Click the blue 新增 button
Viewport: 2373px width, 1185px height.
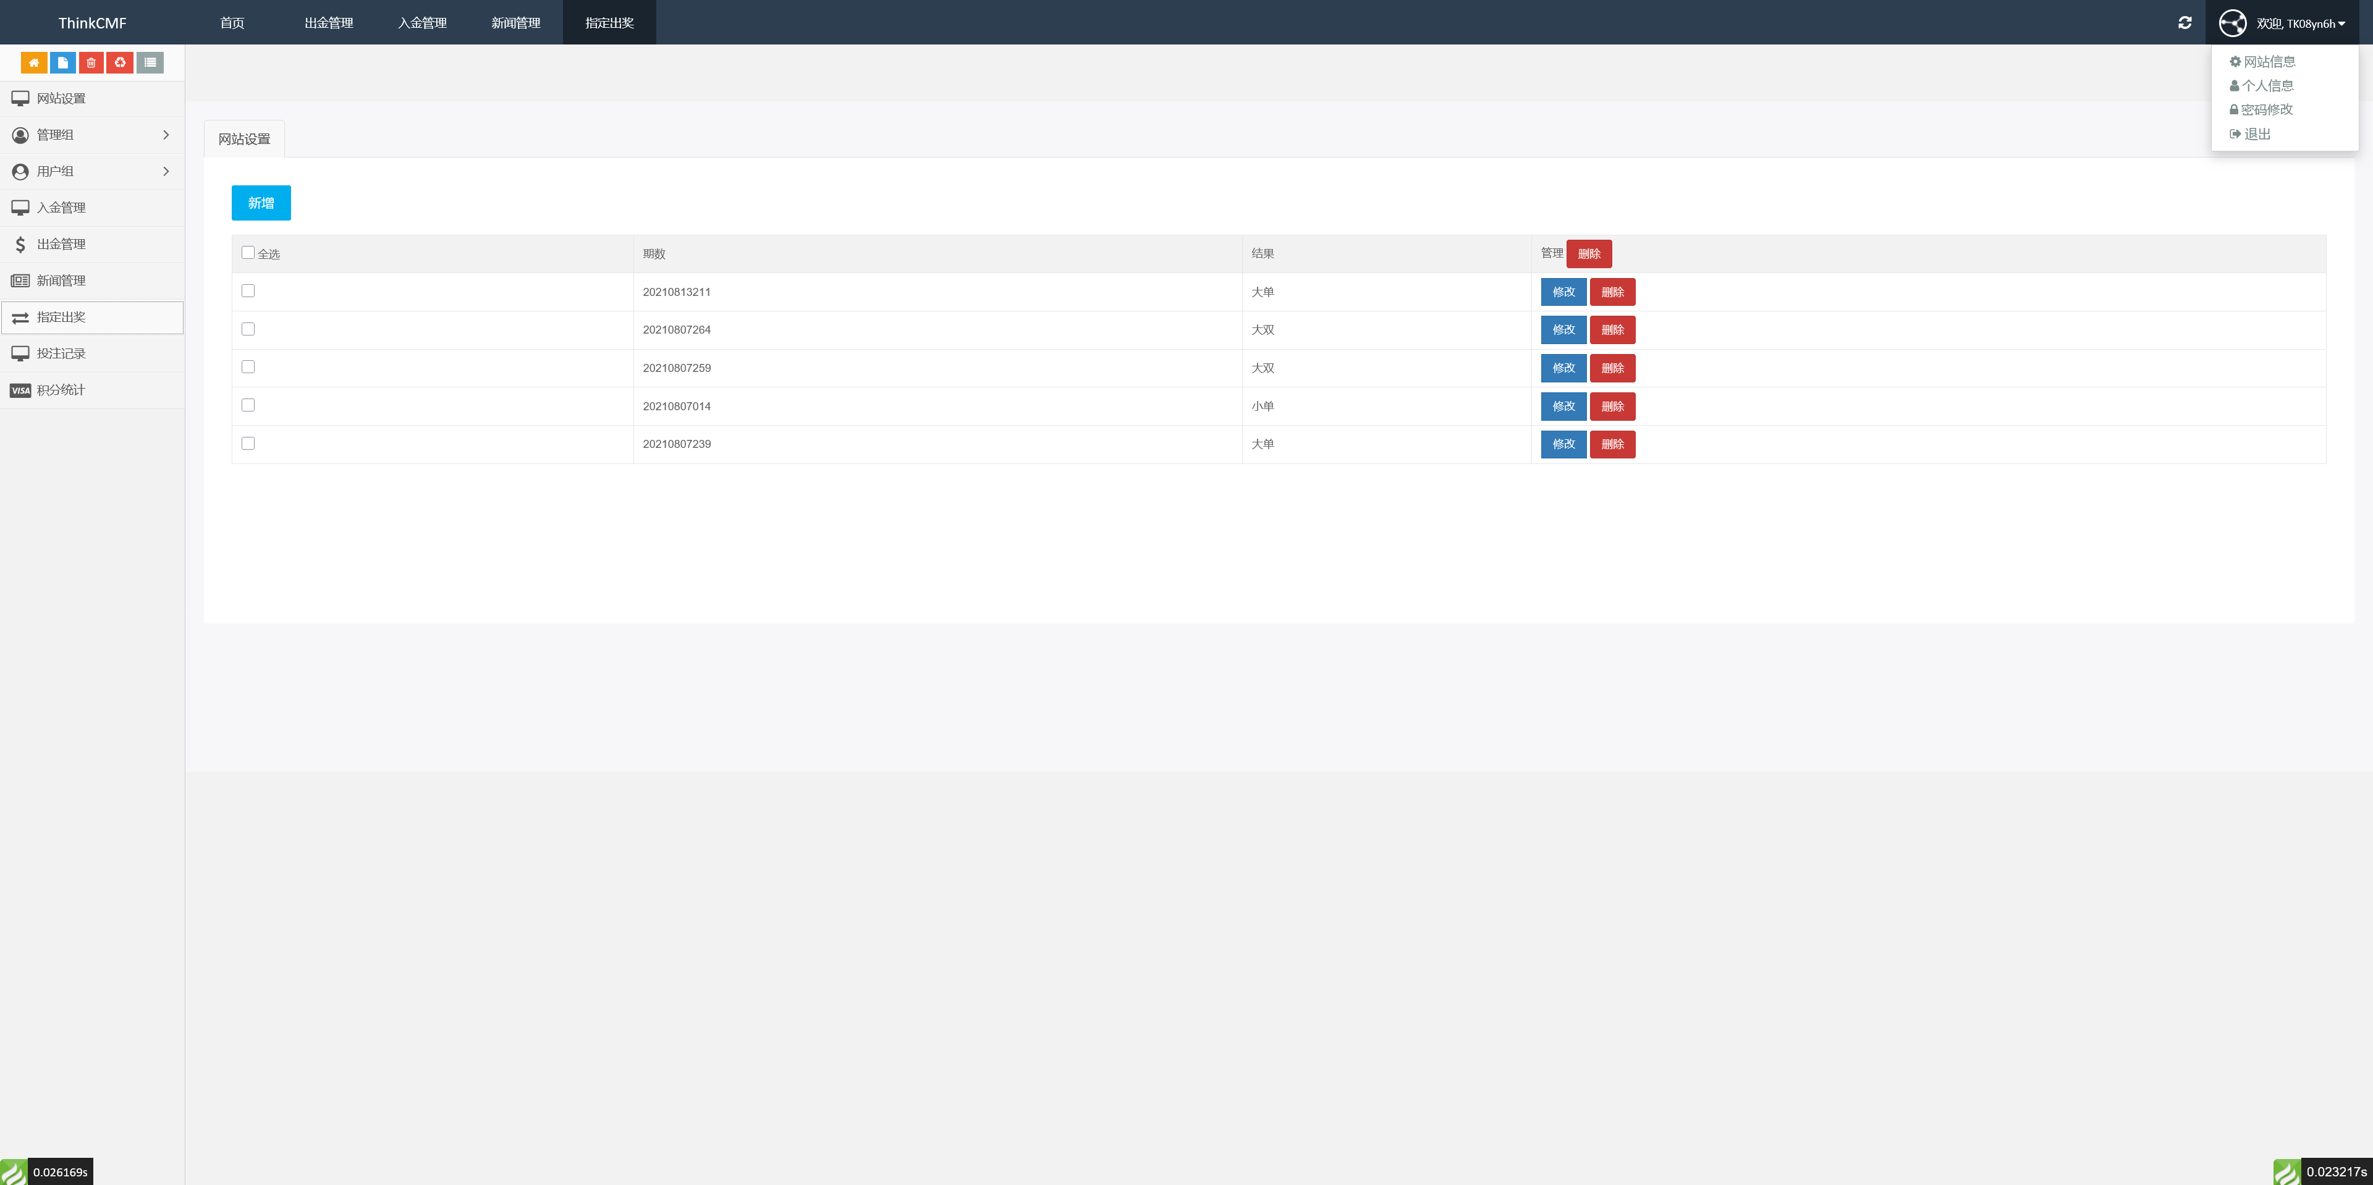tap(261, 203)
